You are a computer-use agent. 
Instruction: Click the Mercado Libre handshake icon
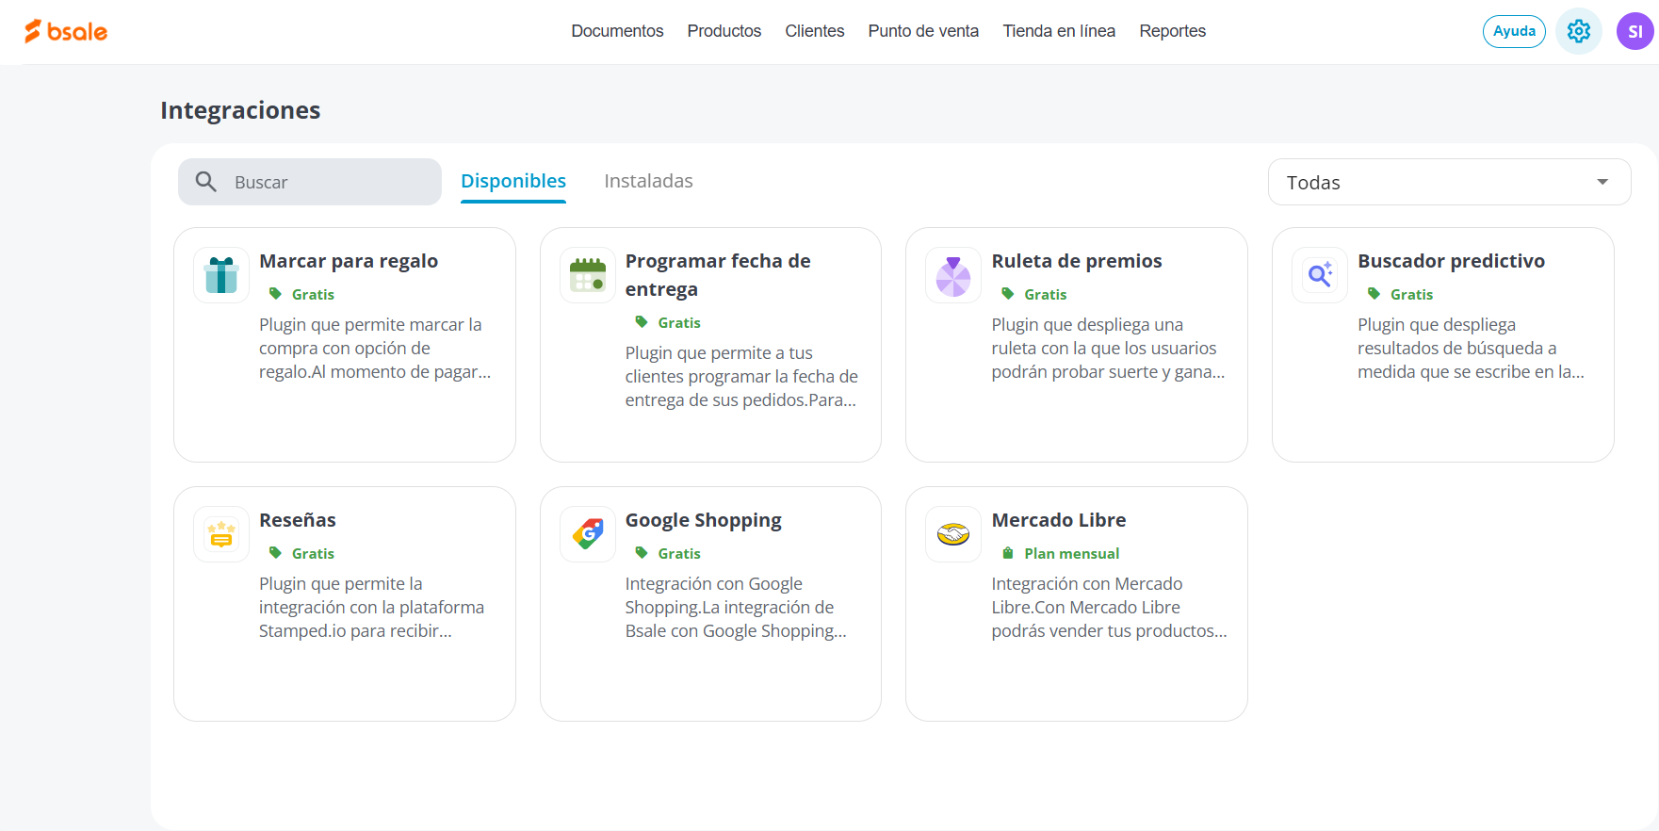[x=953, y=534]
